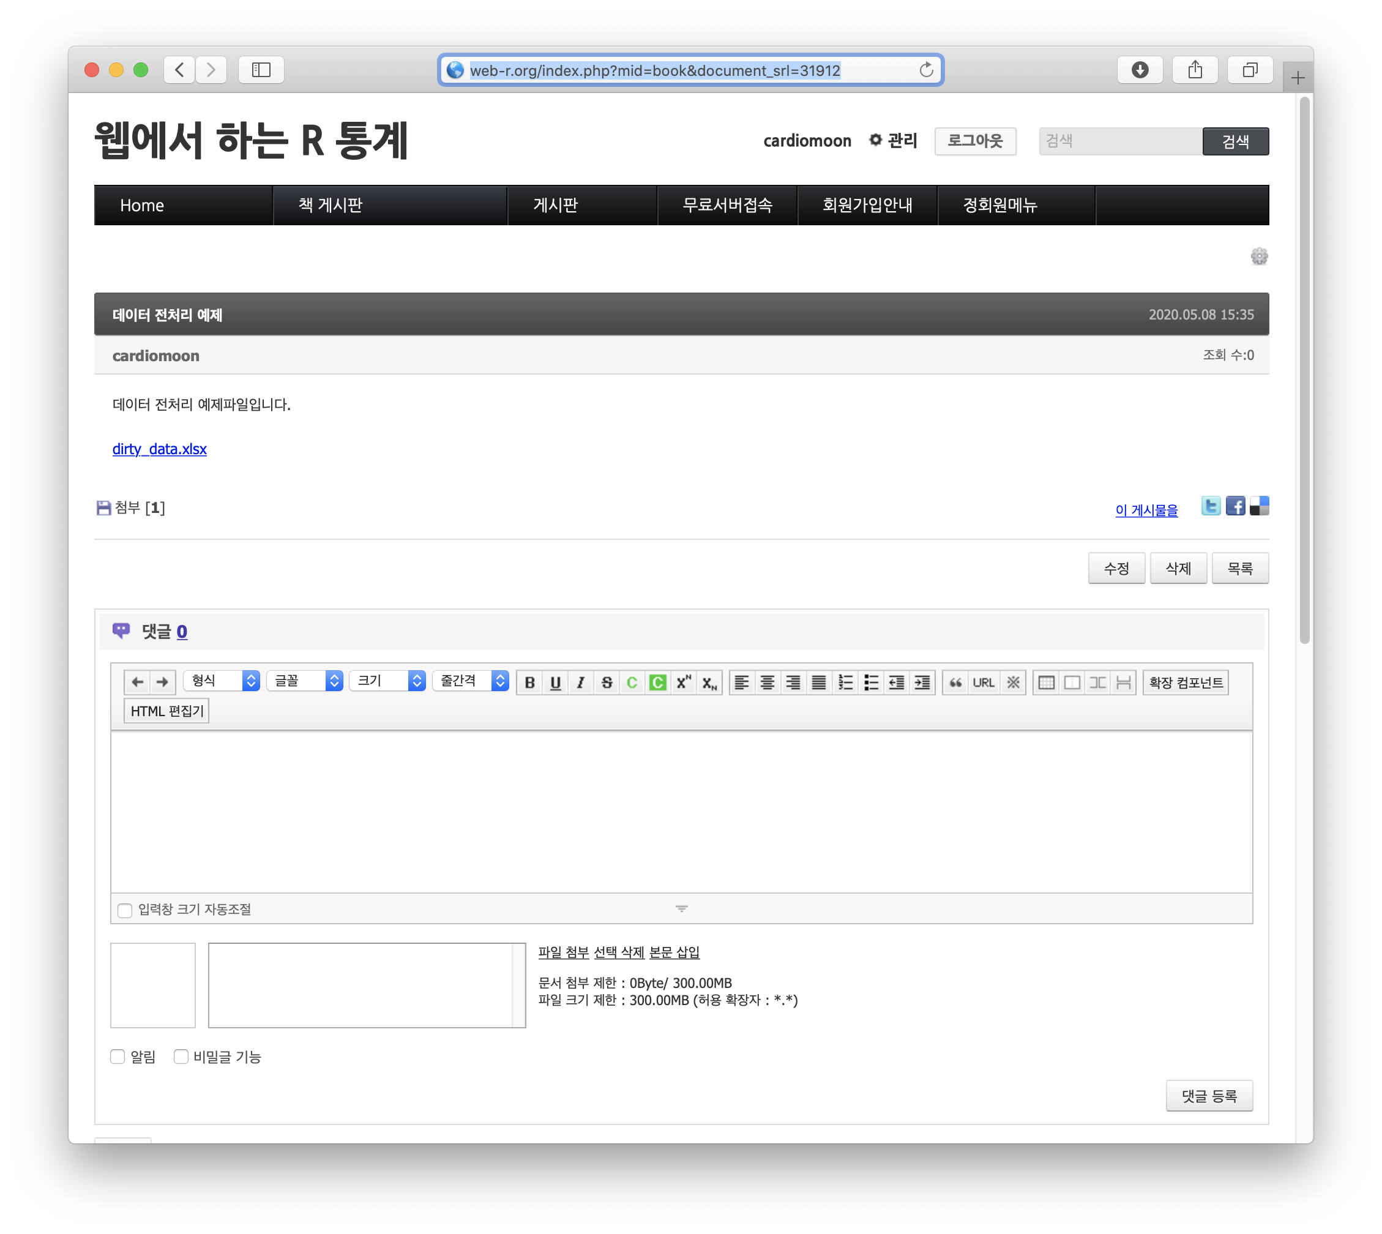Check the 알림 checkbox
The image size is (1382, 1234).
point(118,1056)
